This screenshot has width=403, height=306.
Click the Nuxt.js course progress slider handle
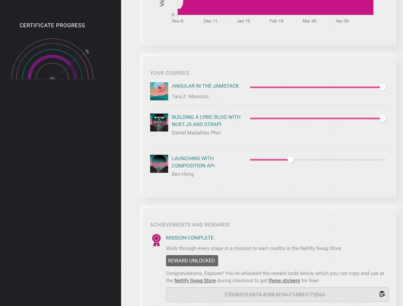click(x=382, y=119)
